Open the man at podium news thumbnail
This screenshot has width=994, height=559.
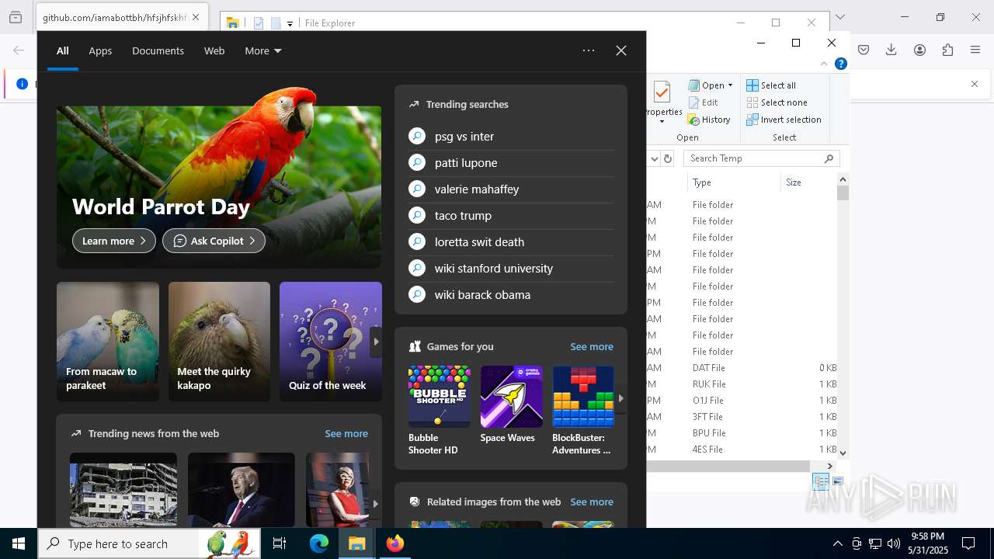pyautogui.click(x=242, y=490)
